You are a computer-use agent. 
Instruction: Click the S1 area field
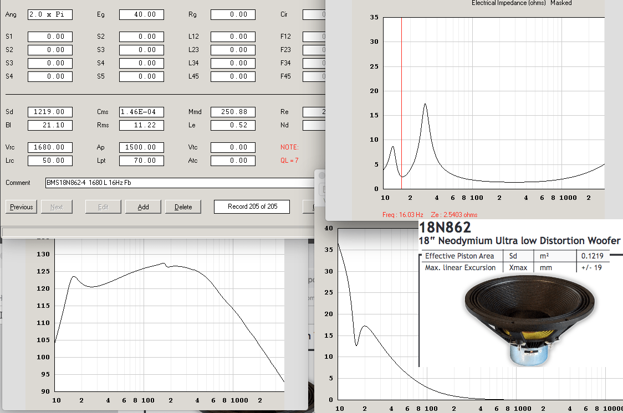tap(50, 37)
